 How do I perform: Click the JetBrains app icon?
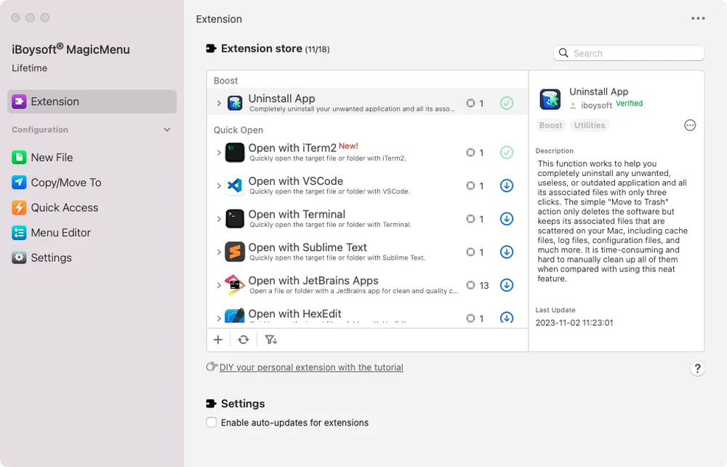(235, 285)
